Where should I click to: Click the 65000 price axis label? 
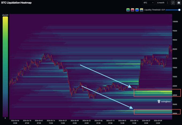click(175, 86)
